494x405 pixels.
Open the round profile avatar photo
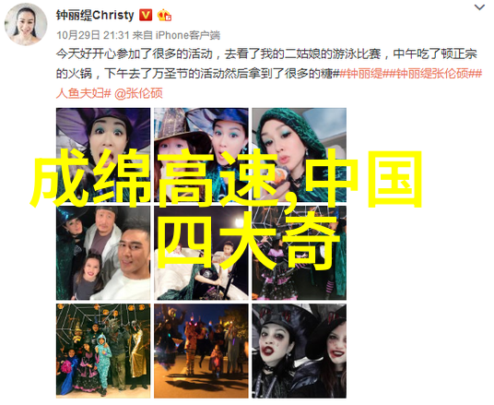[26, 24]
